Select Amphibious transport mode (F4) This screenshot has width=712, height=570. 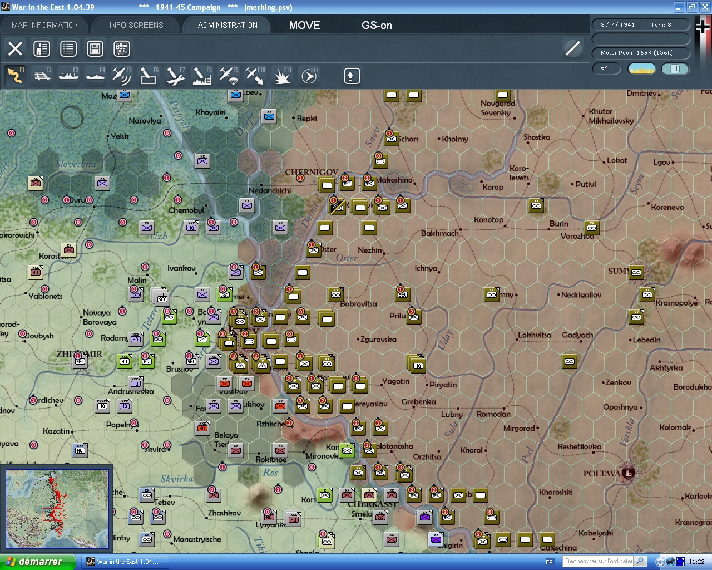95,76
